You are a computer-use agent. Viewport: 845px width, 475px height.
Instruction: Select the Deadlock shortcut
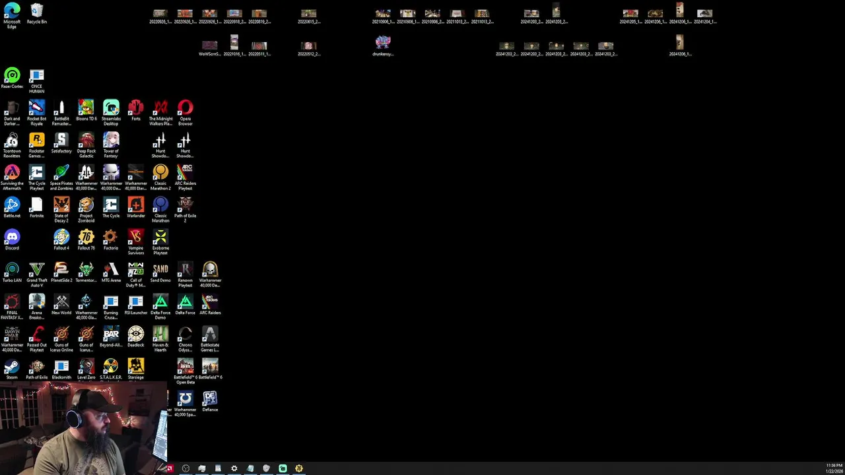[x=136, y=336]
